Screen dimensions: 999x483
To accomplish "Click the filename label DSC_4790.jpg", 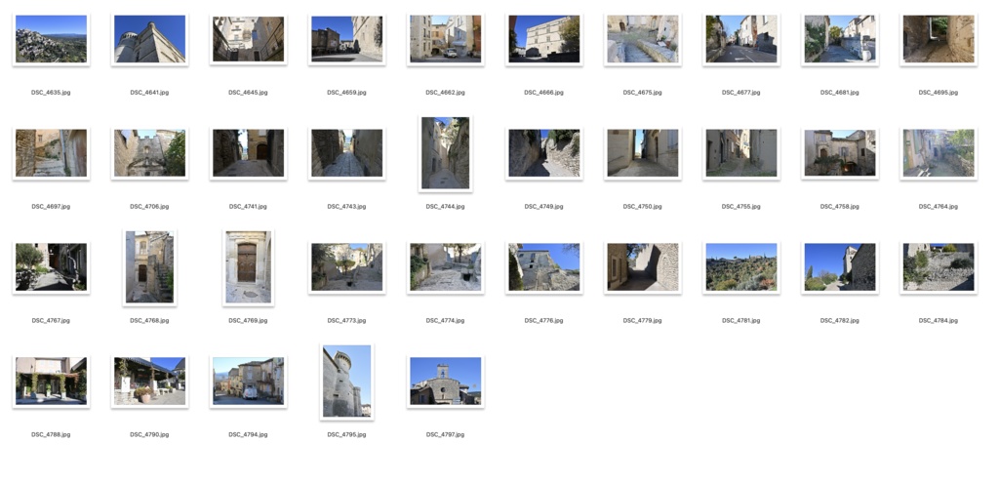I will pos(149,434).
